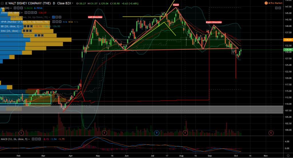This screenshot has height=158, width=293.
Task: Expand the Lin Reg dropdown arrow
Action: [31, 35]
